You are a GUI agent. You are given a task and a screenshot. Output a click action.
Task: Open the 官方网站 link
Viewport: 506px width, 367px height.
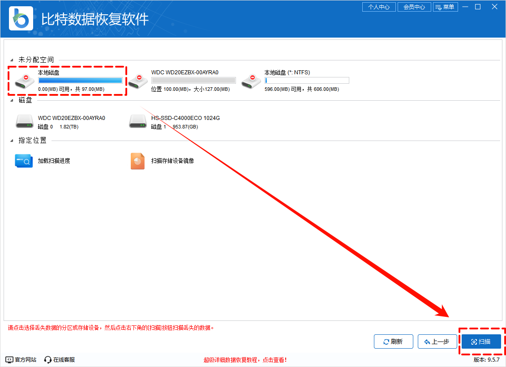pos(21,359)
